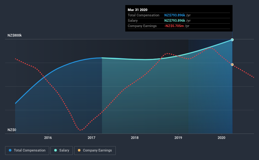Select the 2018 x-axis label
Screen dimensions: 259x160
(x=135, y=138)
